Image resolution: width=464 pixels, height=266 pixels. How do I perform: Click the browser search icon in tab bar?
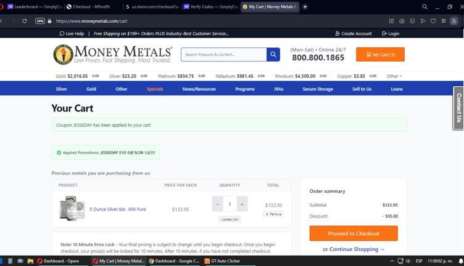[425, 7]
